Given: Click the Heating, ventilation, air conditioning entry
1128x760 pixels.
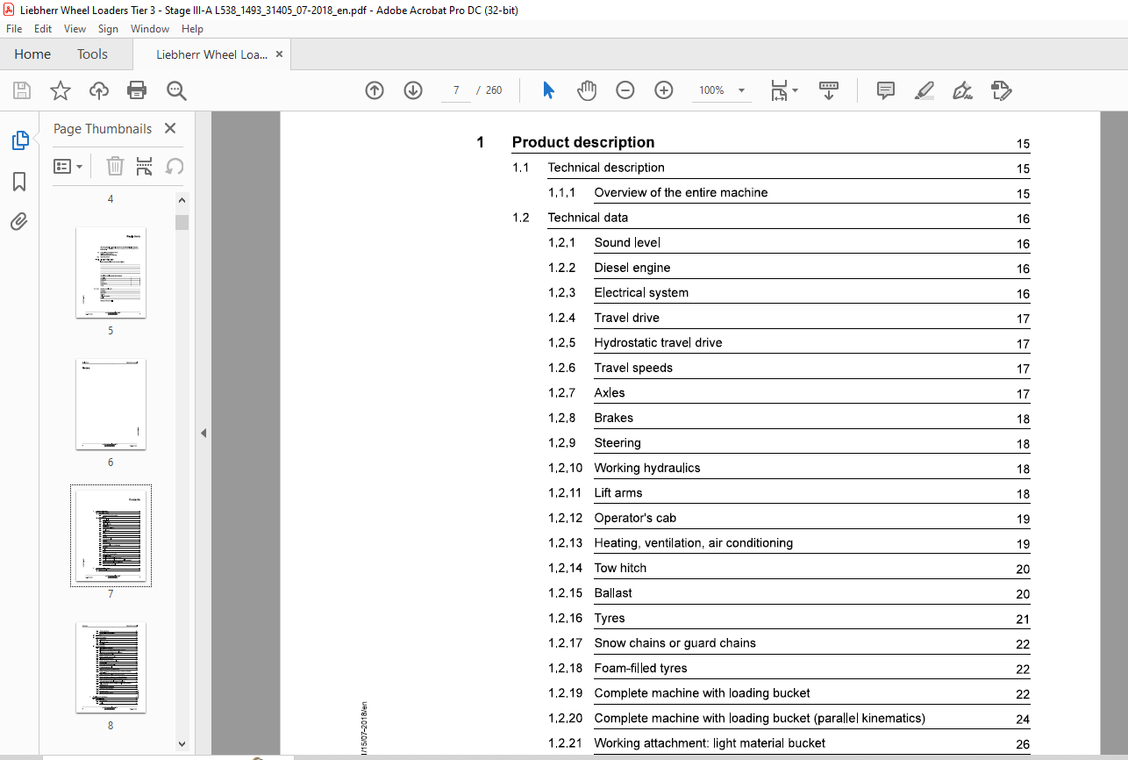Looking at the screenshot, I should pyautogui.click(x=694, y=542).
